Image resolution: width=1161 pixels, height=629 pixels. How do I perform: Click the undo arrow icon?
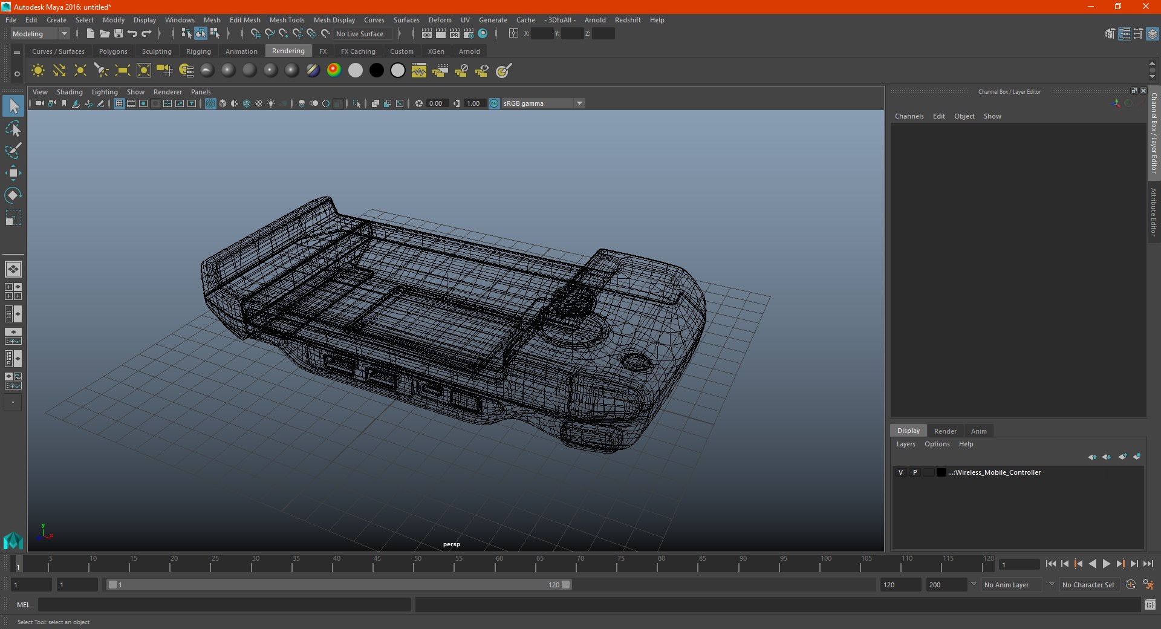pos(132,33)
